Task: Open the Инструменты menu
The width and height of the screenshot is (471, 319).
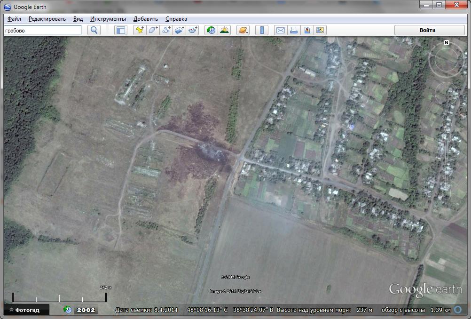Action: click(108, 19)
